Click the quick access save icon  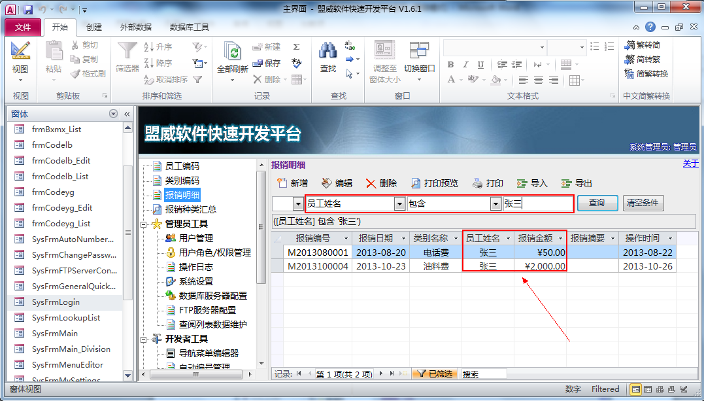coord(28,9)
